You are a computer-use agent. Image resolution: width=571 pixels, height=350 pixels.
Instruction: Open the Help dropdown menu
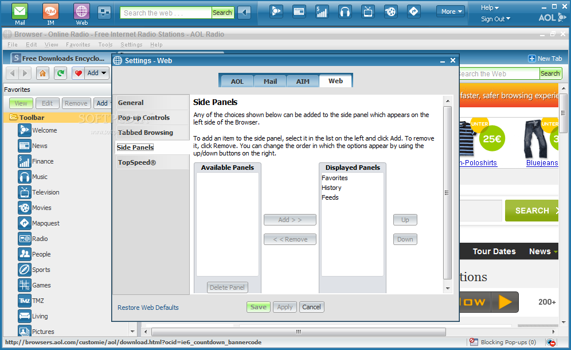click(x=490, y=7)
